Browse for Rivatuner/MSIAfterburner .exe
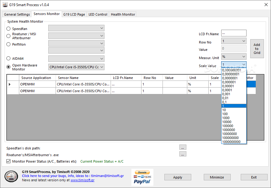The height and width of the screenshot is (188, 271). (183, 154)
